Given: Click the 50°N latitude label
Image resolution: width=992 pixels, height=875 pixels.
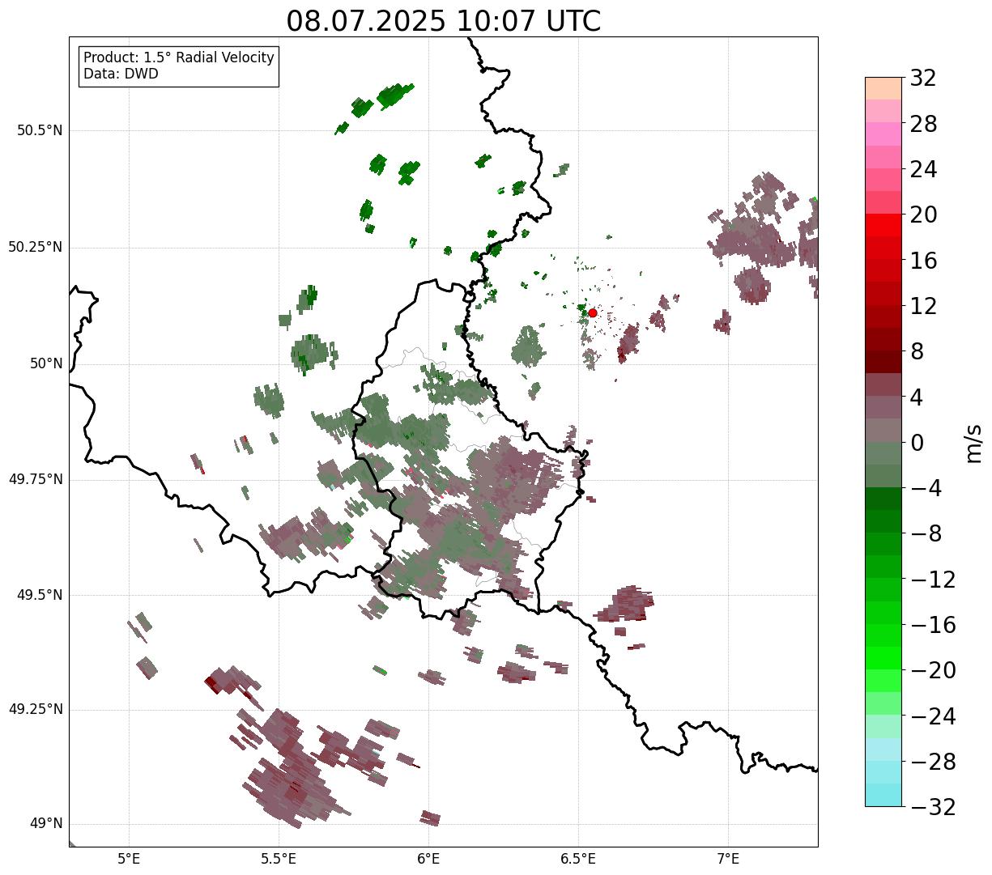Looking at the screenshot, I should [x=46, y=363].
